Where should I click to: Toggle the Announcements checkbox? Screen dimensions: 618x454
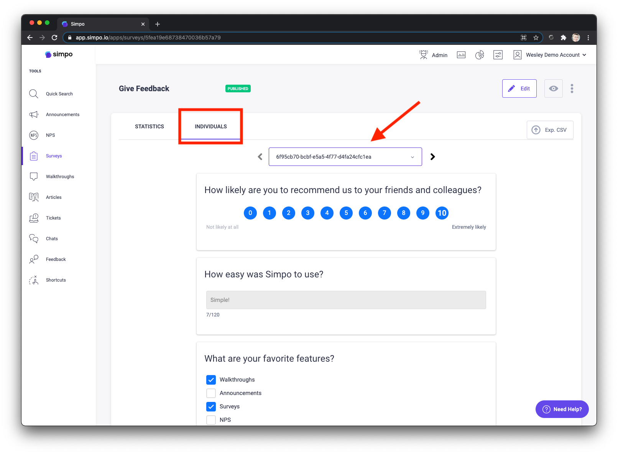tap(211, 393)
